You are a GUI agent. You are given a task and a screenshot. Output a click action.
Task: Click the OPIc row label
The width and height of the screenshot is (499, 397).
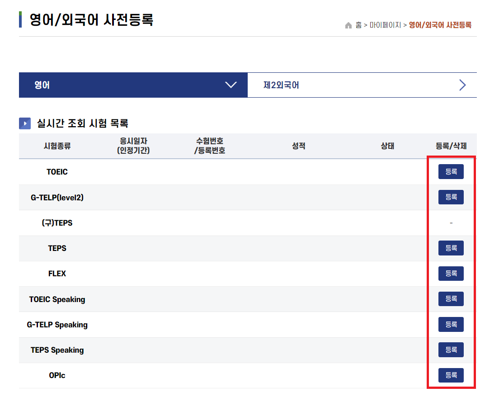coord(57,376)
